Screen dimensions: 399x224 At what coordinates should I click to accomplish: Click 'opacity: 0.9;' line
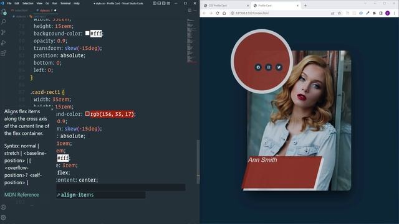(x=50, y=40)
